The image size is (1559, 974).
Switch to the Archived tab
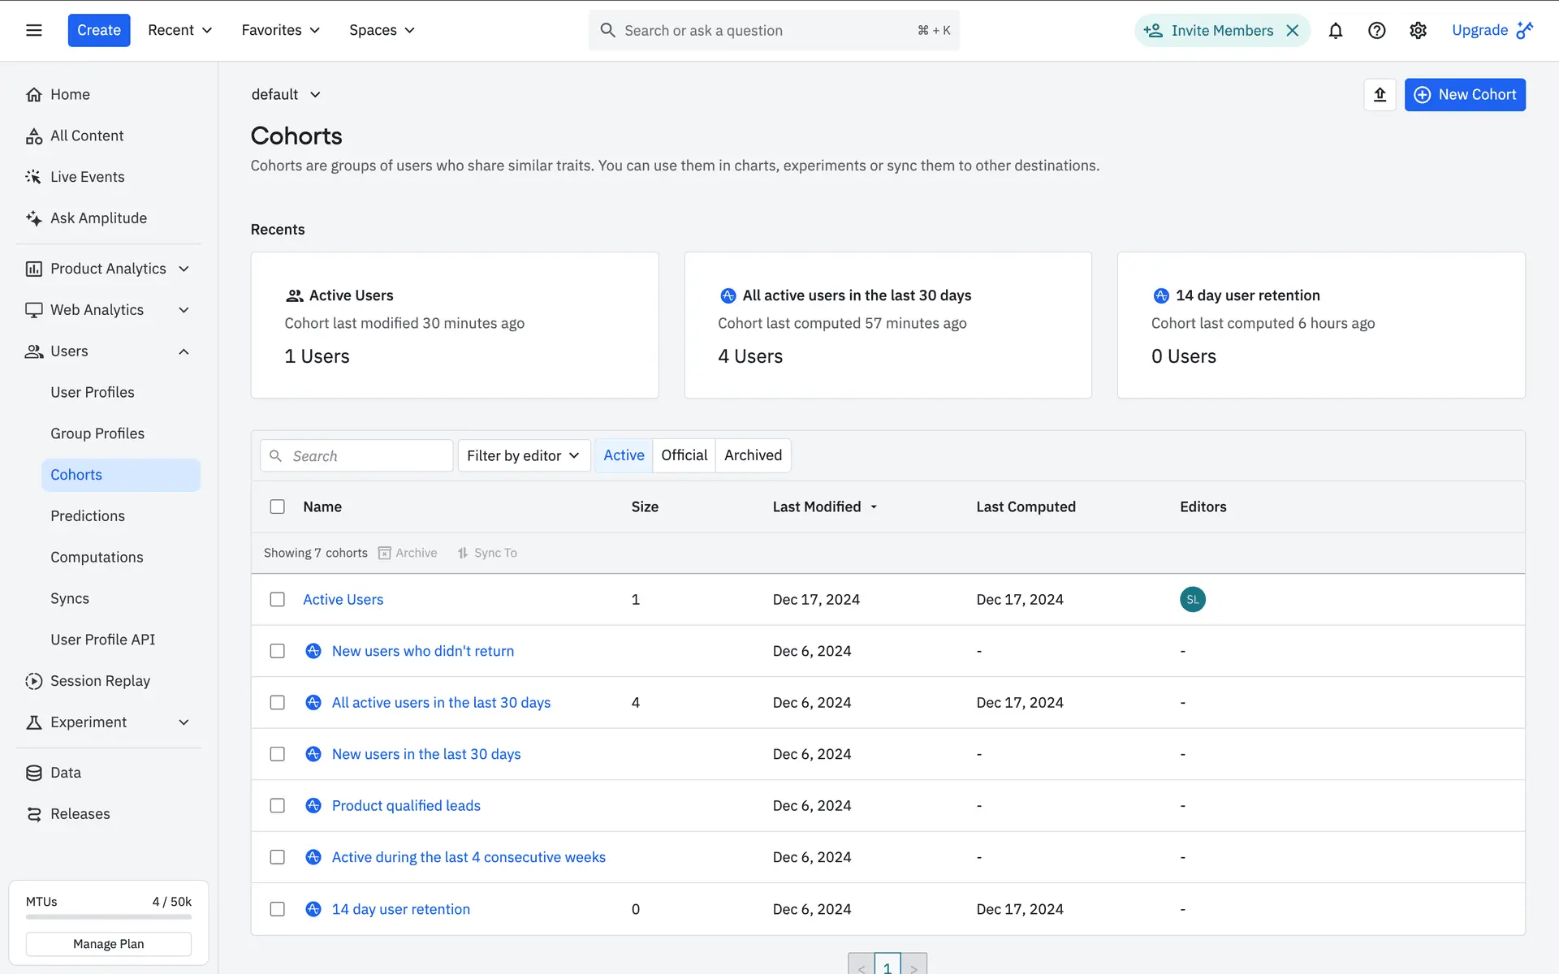coord(753,455)
